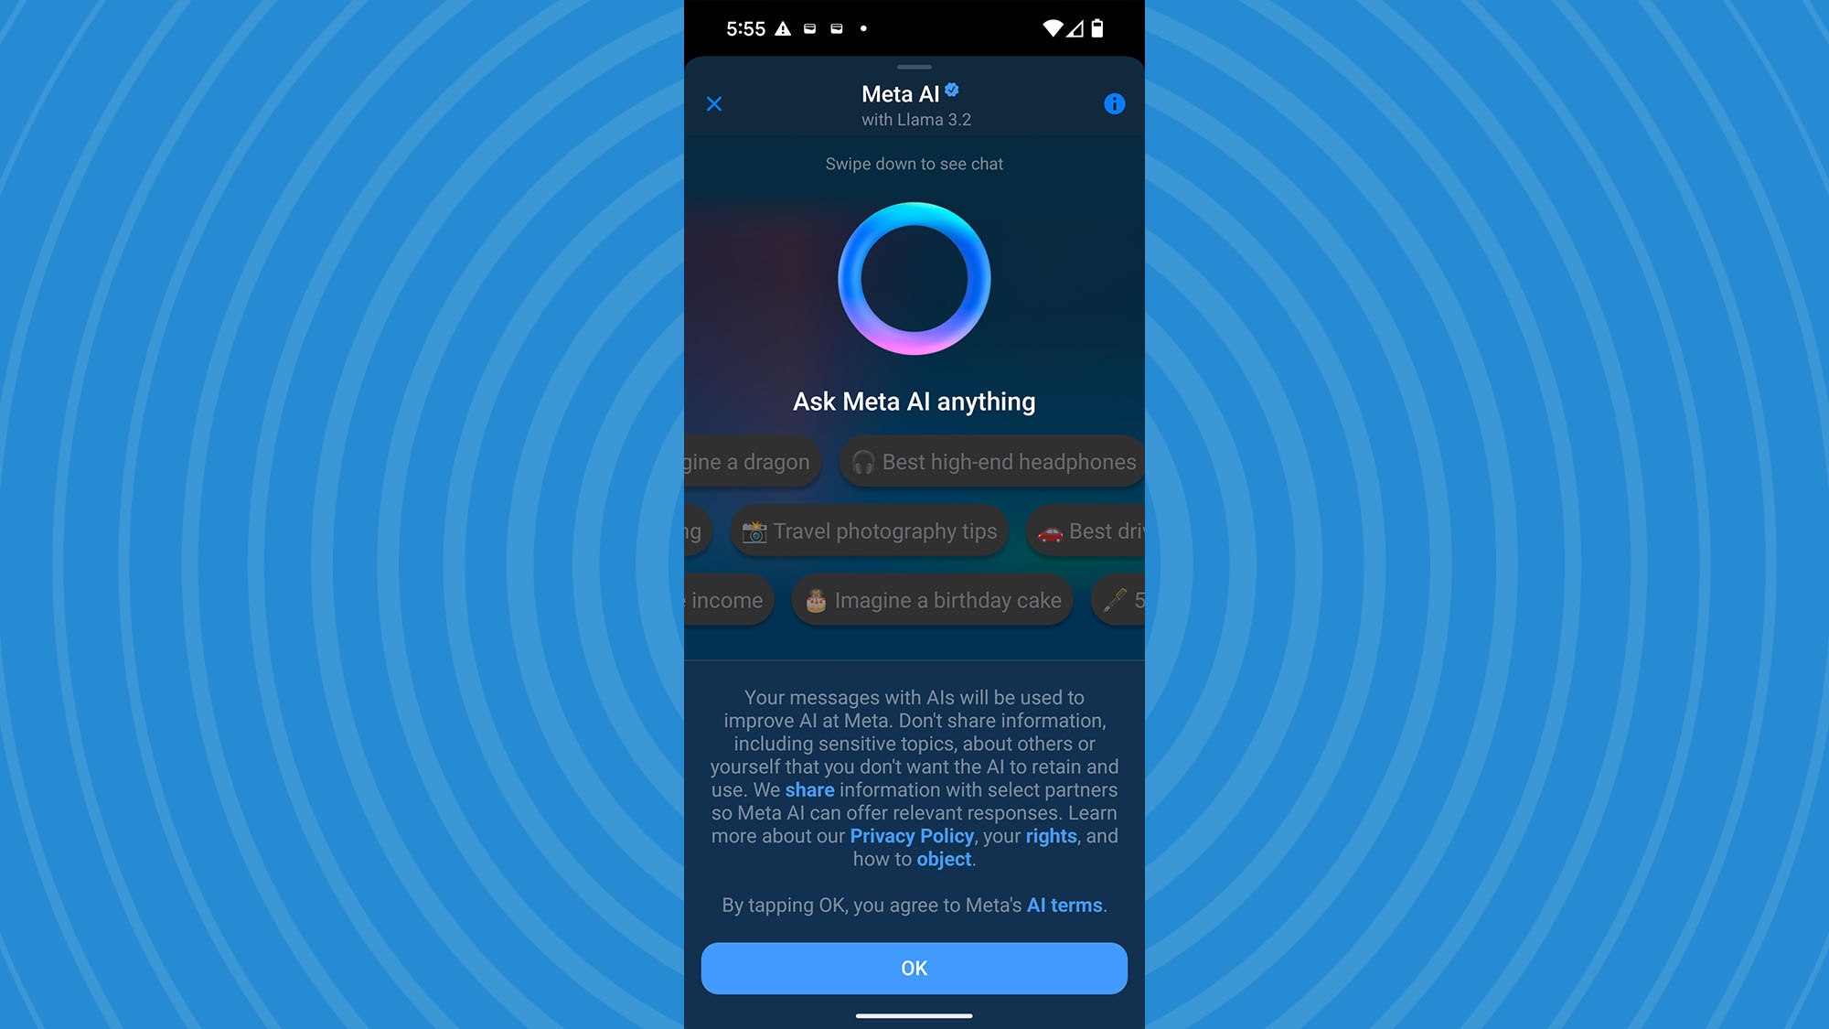Tap the birthday cake emoji suggestion
The image size is (1829, 1029).
(934, 601)
